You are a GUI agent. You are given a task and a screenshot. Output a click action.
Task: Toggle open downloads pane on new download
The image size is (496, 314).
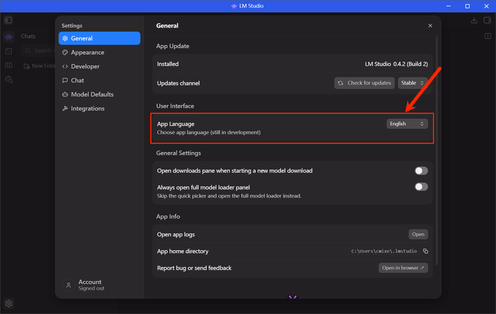(421, 171)
